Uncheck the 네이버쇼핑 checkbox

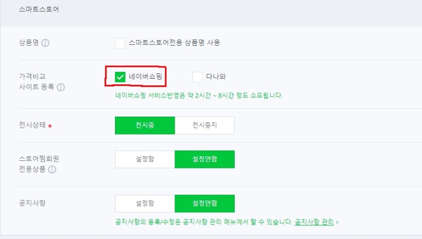(120, 77)
